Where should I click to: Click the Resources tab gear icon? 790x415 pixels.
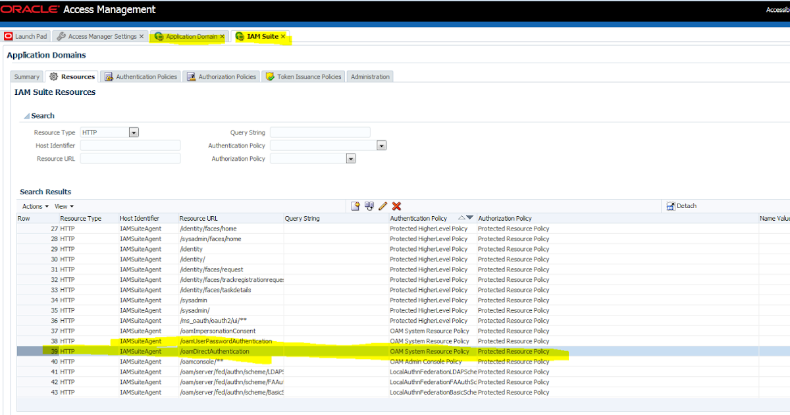[54, 77]
